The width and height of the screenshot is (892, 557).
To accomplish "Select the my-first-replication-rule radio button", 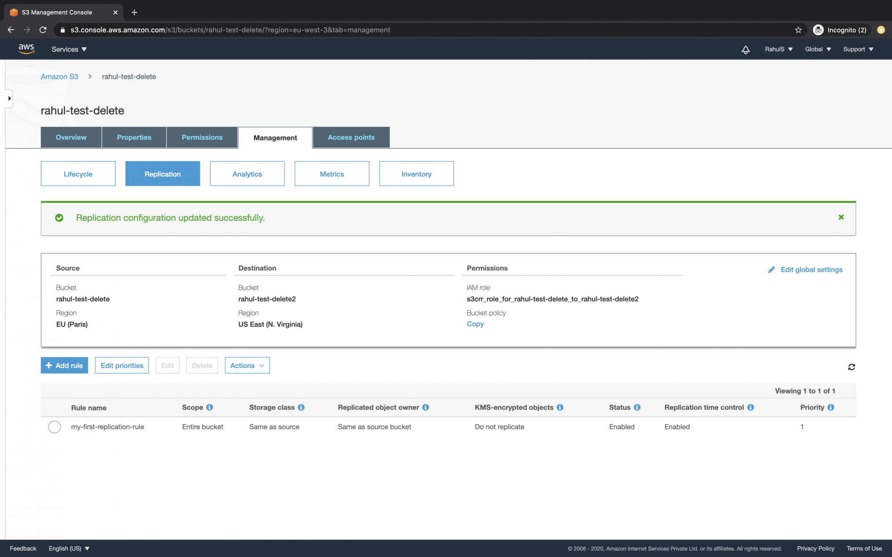I will (x=54, y=427).
